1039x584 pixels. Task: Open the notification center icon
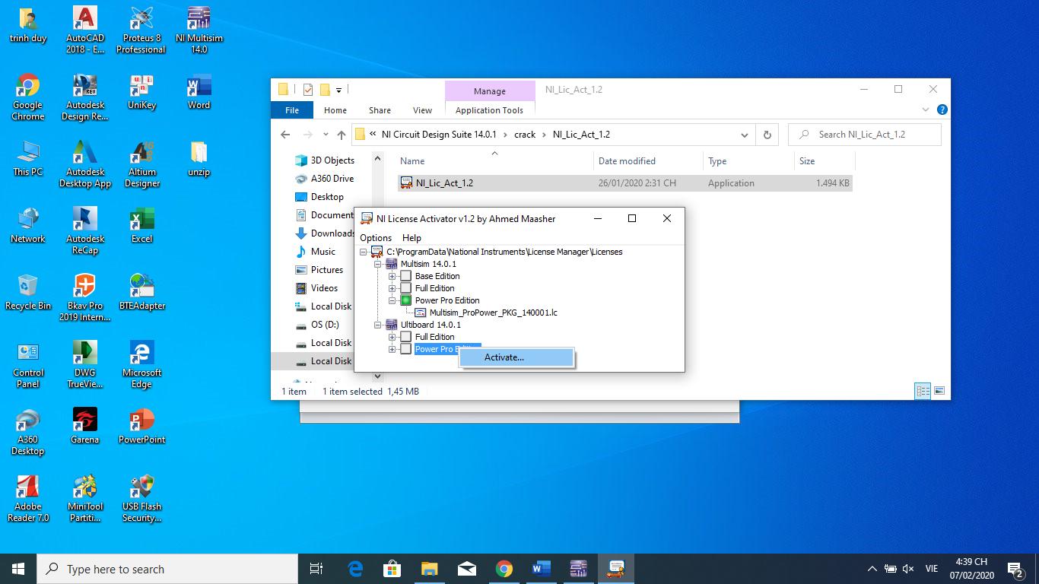tap(1015, 569)
